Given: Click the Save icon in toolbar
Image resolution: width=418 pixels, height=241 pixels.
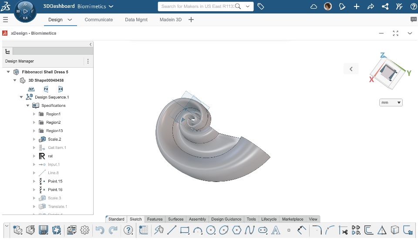Looking at the screenshot, I should [x=44, y=230].
